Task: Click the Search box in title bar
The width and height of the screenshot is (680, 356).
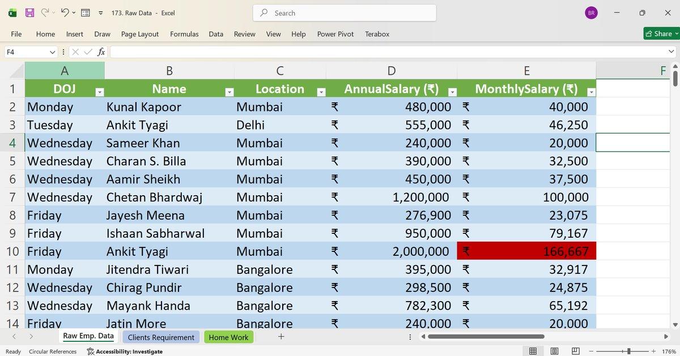Action: click(345, 13)
